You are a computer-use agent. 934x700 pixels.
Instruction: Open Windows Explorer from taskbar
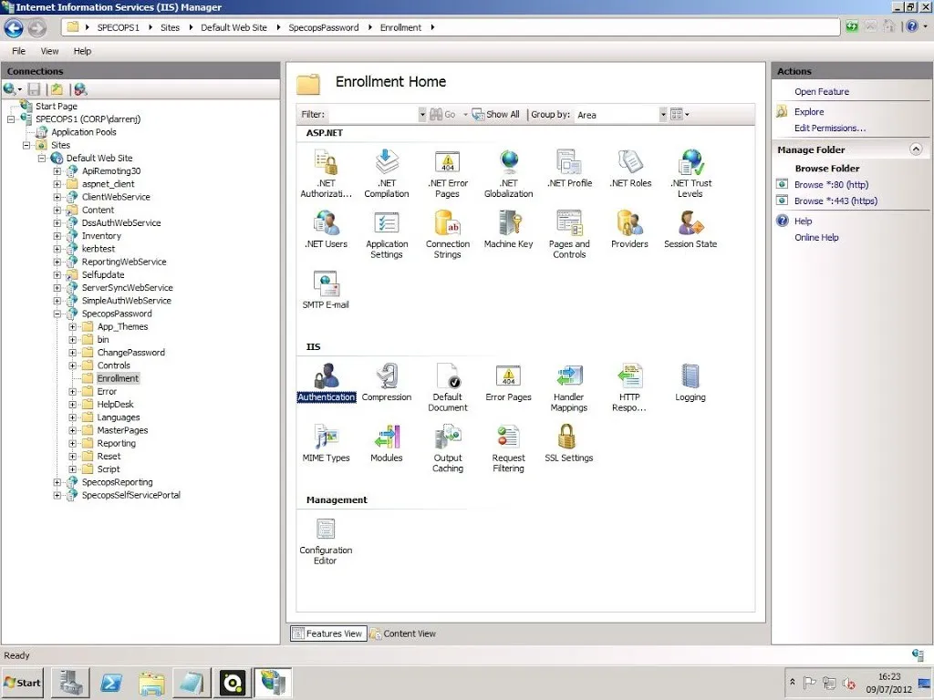coord(151,683)
